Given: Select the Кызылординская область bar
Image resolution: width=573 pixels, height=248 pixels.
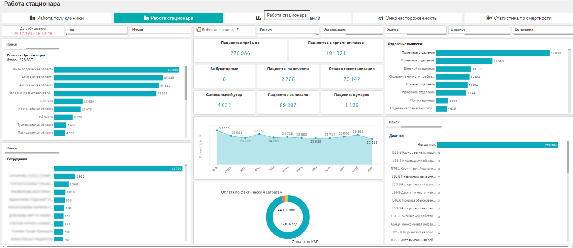Looking at the screenshot, I should click(117, 70).
